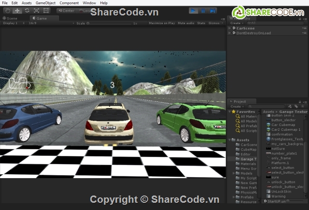Viewport: 309px width, 210px height.
Task: Click the Play button
Action: (x=193, y=11)
